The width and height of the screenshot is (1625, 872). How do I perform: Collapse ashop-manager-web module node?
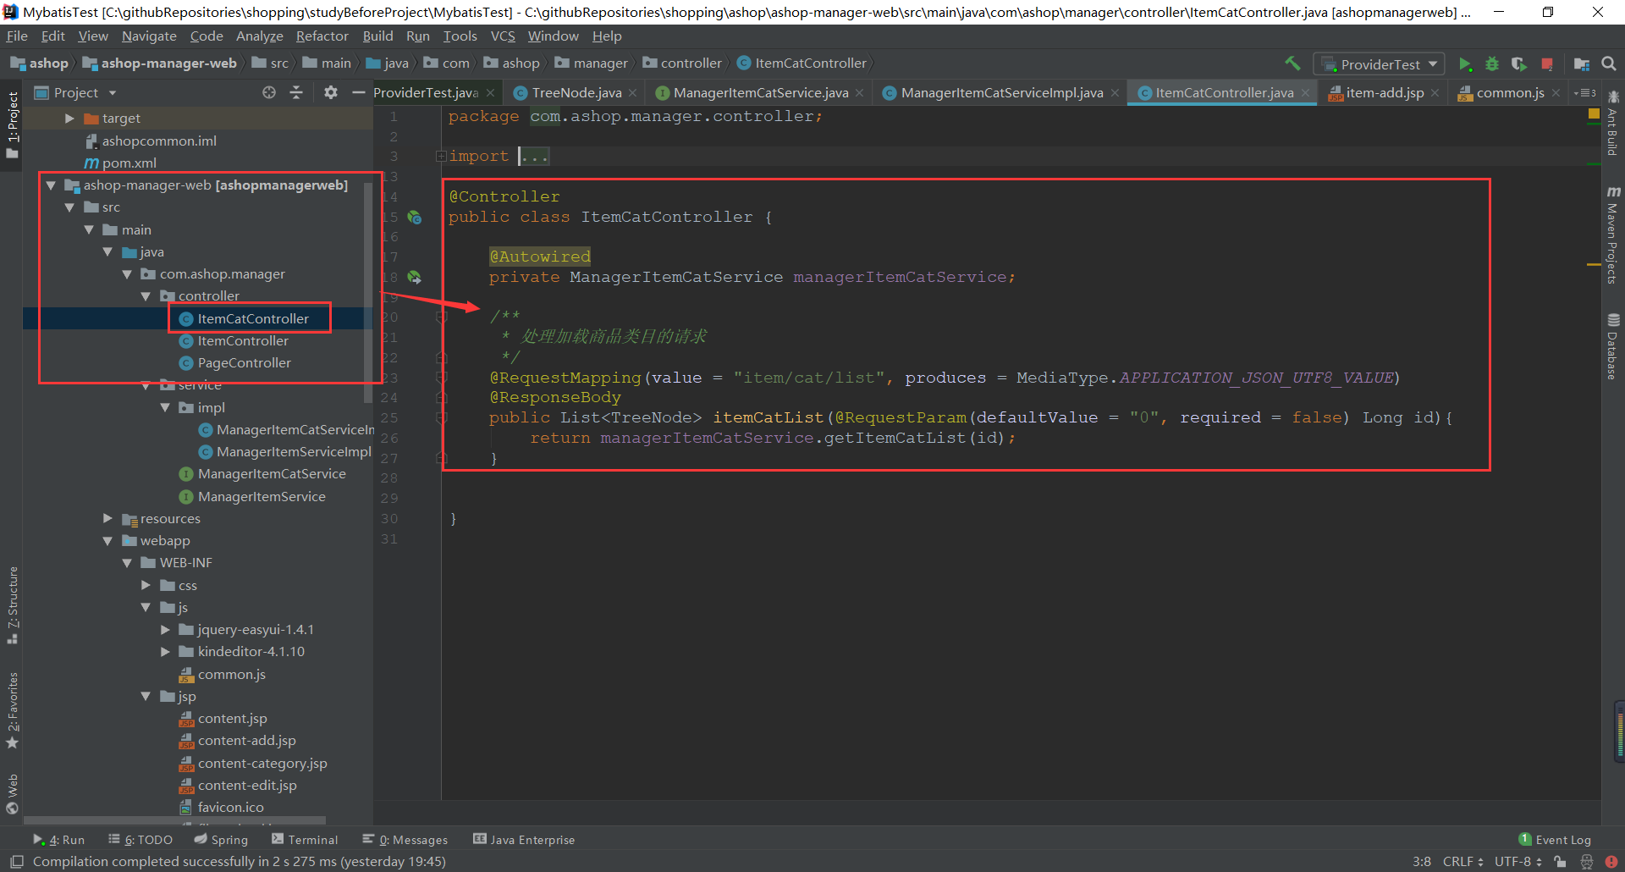coord(51,185)
